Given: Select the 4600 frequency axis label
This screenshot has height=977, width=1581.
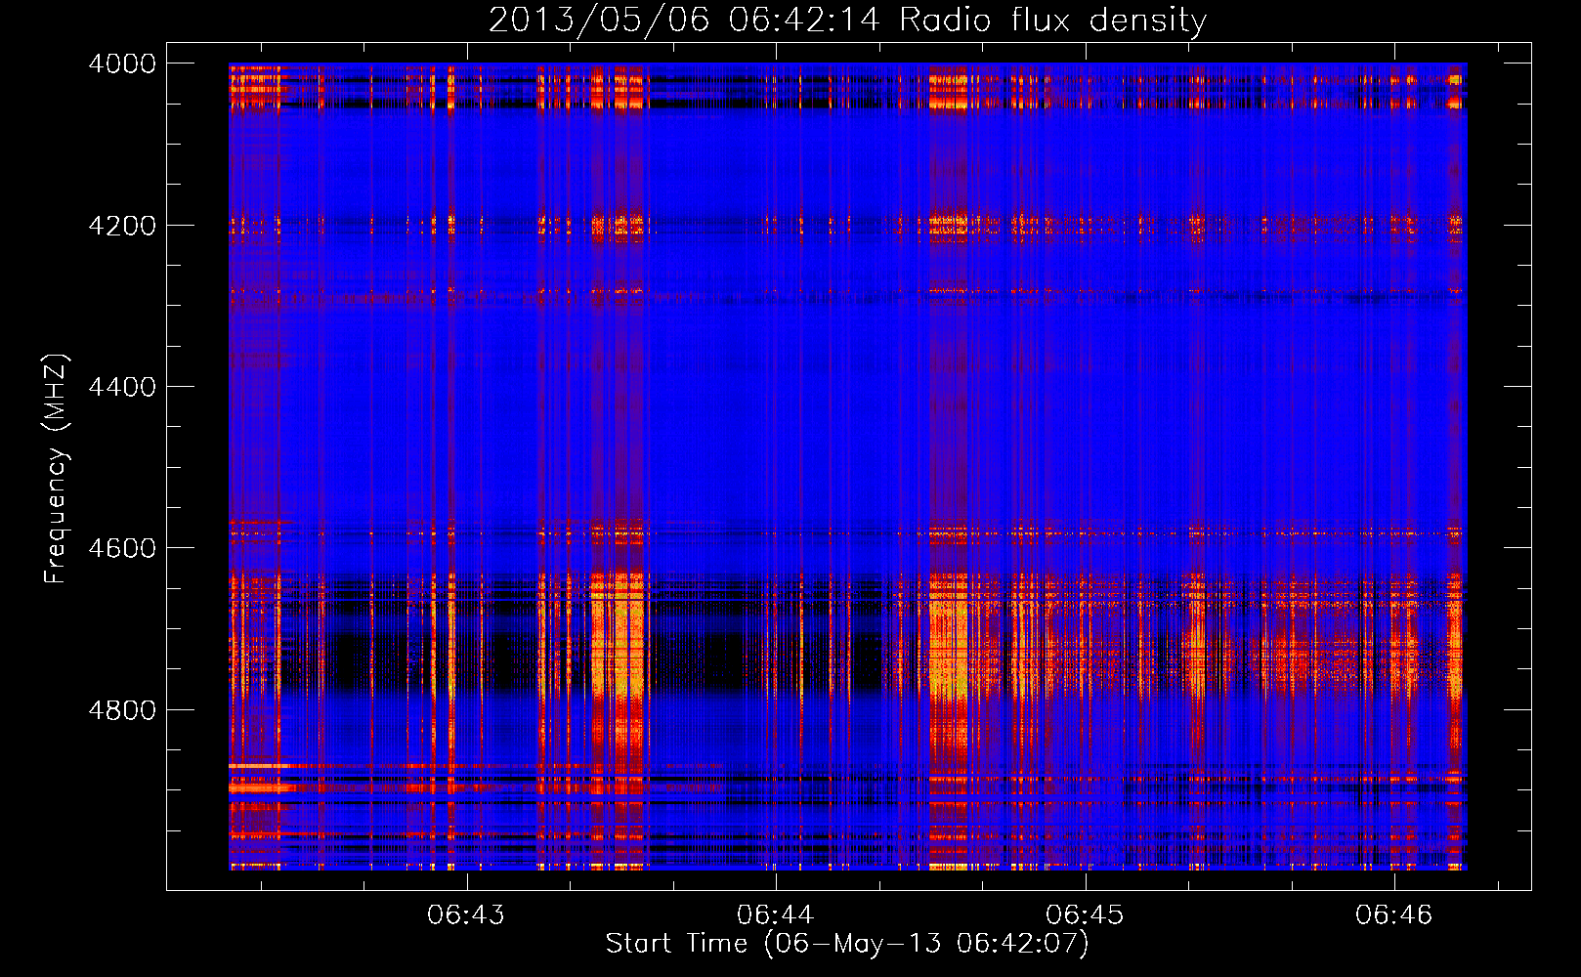Looking at the screenshot, I should [x=122, y=548].
